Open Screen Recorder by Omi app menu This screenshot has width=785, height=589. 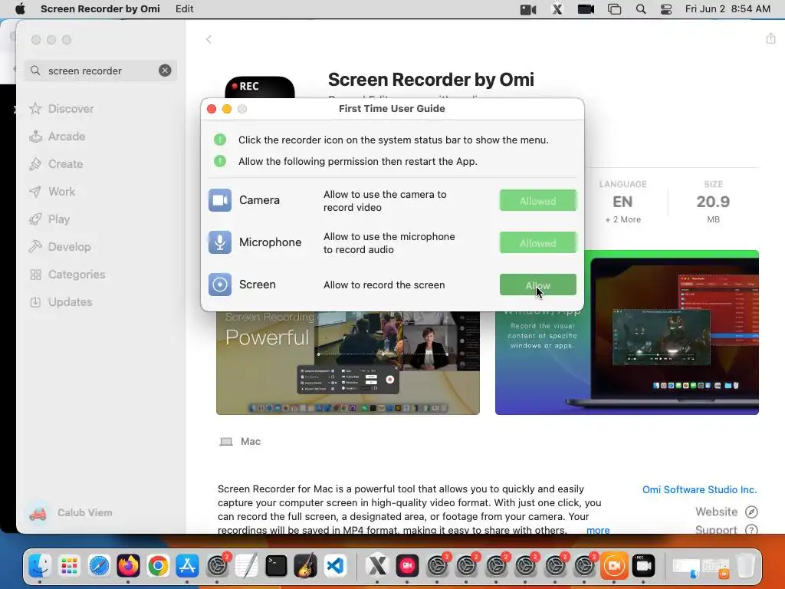coord(100,9)
